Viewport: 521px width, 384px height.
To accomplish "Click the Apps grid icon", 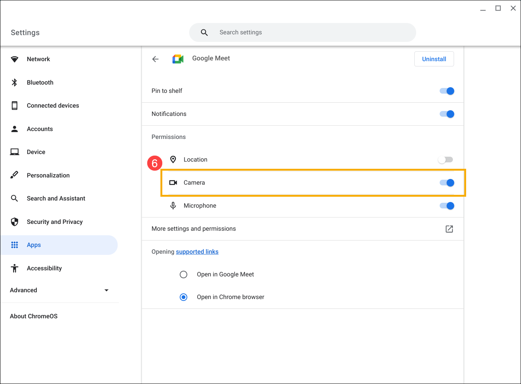I will tap(14, 245).
